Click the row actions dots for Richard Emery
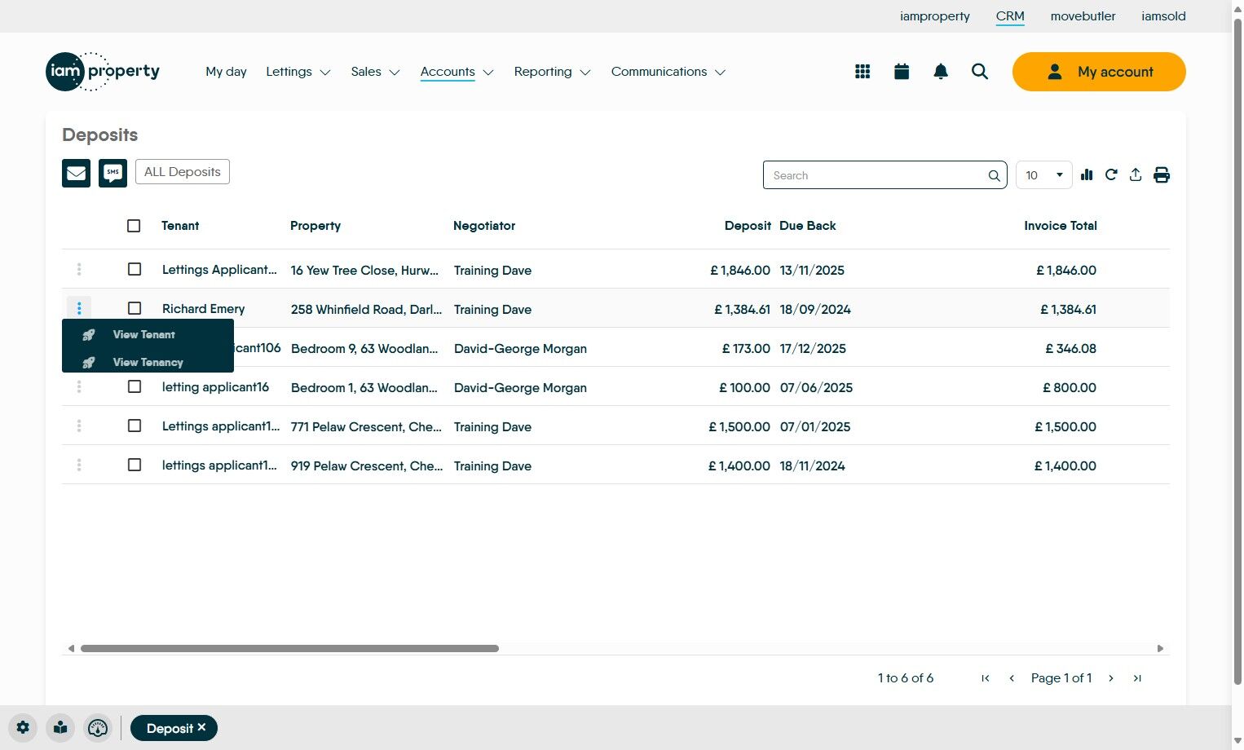Image resolution: width=1244 pixels, height=750 pixels. click(x=79, y=308)
